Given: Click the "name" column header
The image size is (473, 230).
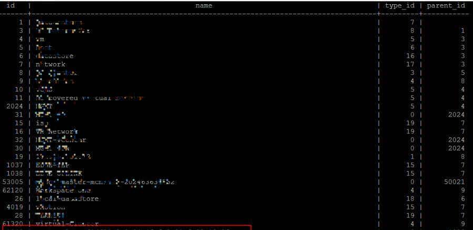Looking at the screenshot, I should pos(204,5).
